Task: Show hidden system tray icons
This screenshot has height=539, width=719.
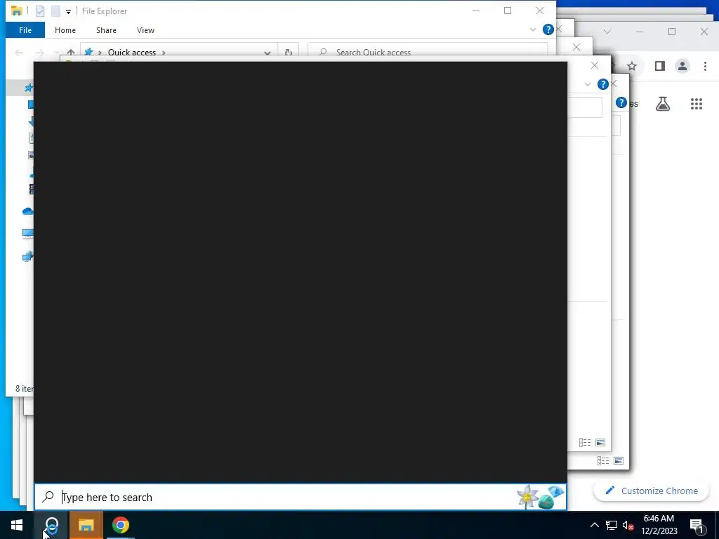Action: [594, 525]
